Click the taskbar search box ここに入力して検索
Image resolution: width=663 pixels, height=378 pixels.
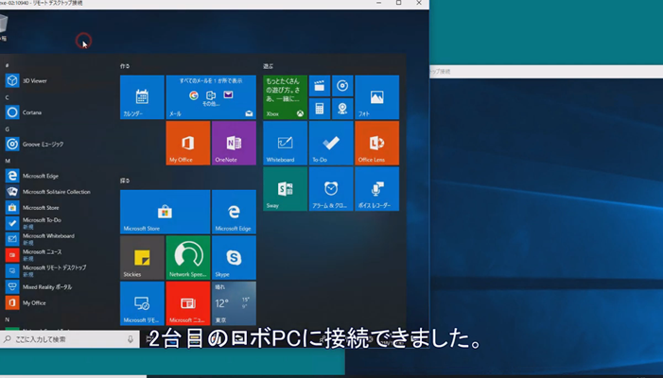pyautogui.click(x=70, y=339)
